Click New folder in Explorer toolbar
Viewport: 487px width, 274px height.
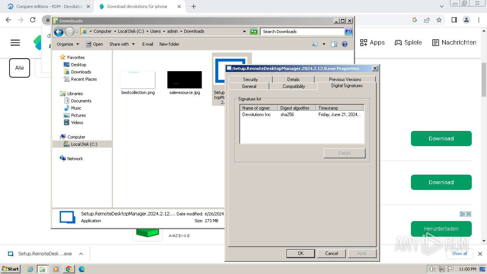[x=169, y=44]
